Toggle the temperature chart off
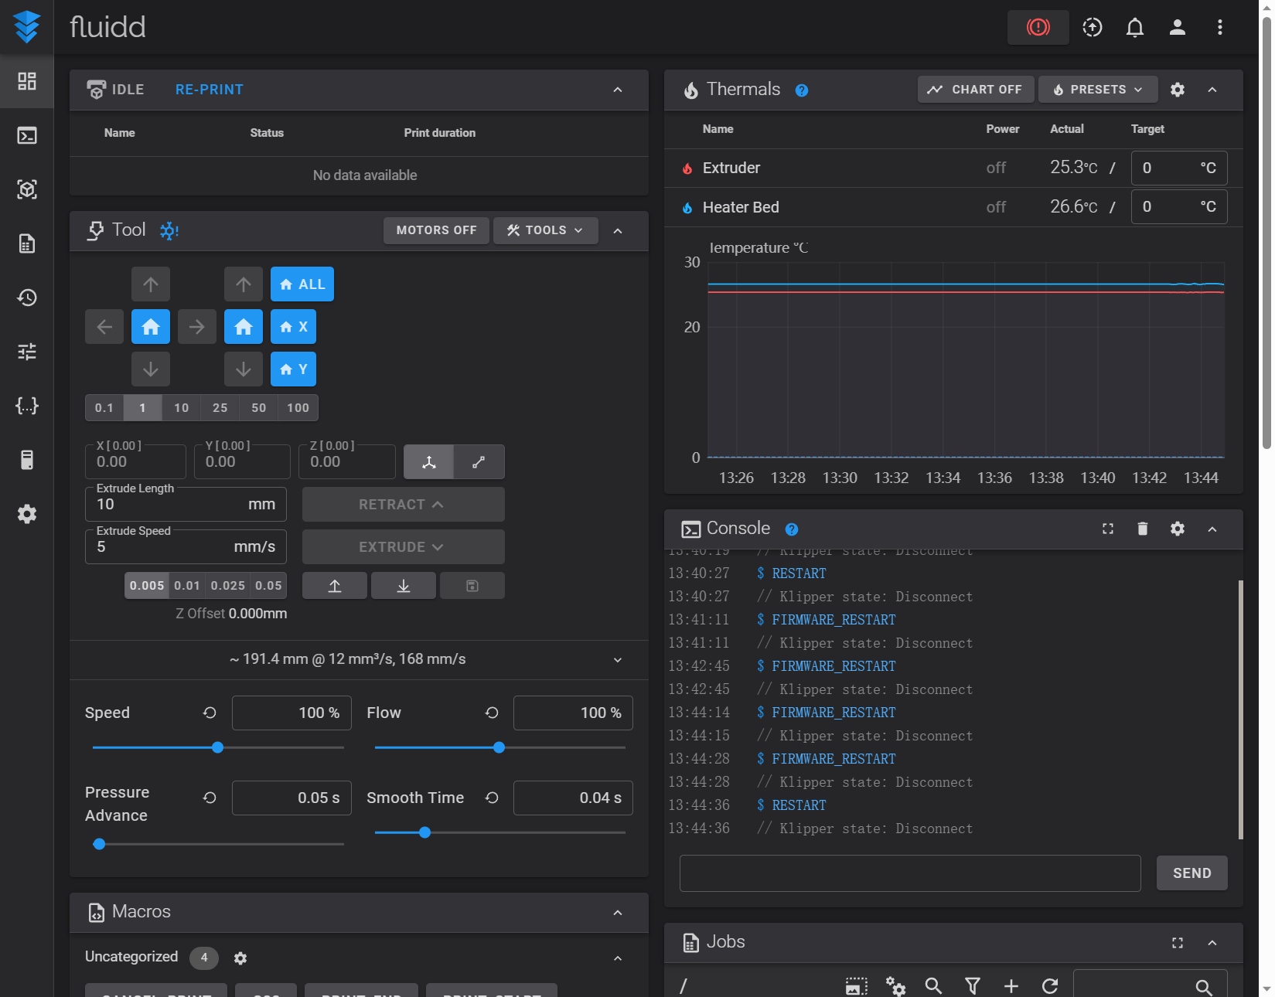The height and width of the screenshot is (997, 1275). tap(975, 90)
